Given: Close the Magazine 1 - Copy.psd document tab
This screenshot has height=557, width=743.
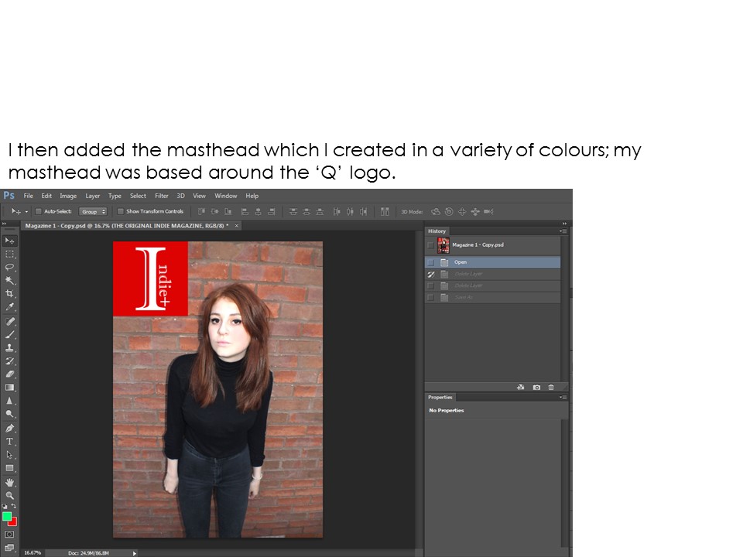Looking at the screenshot, I should [237, 226].
